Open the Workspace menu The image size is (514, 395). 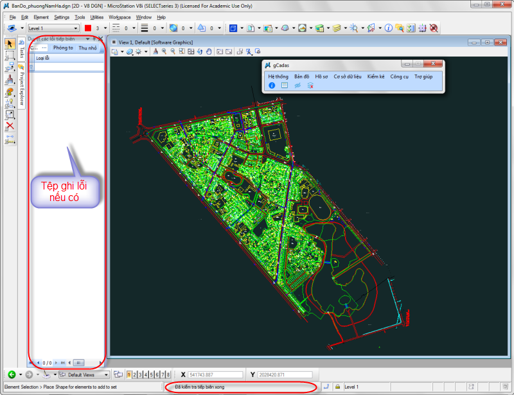coord(120,17)
